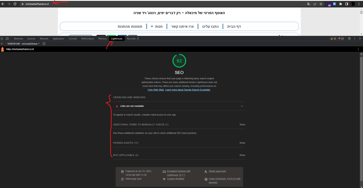Click the Custom throttling link
363x188 pixels.
pos(176,179)
